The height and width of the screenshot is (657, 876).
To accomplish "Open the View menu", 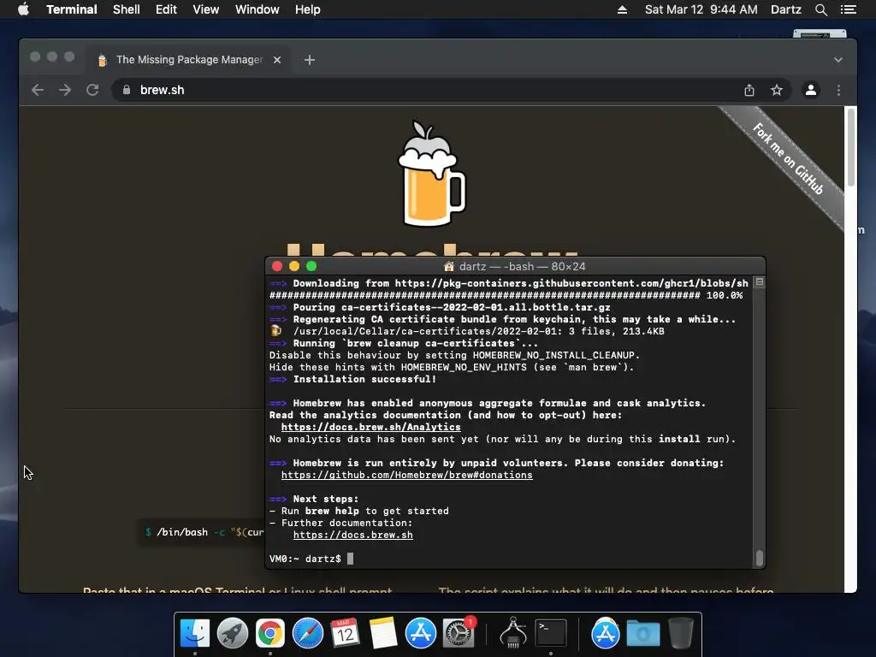I will [205, 9].
